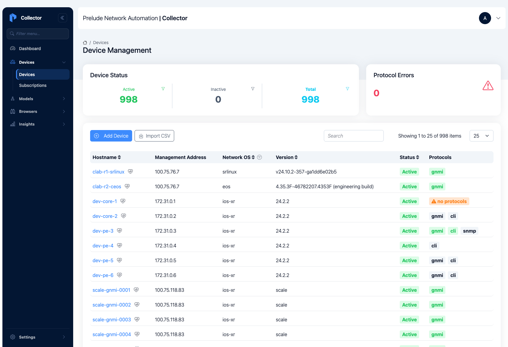Click the health icon next to dev-pe-5
This screenshot has width=508, height=347.
coord(119,260)
